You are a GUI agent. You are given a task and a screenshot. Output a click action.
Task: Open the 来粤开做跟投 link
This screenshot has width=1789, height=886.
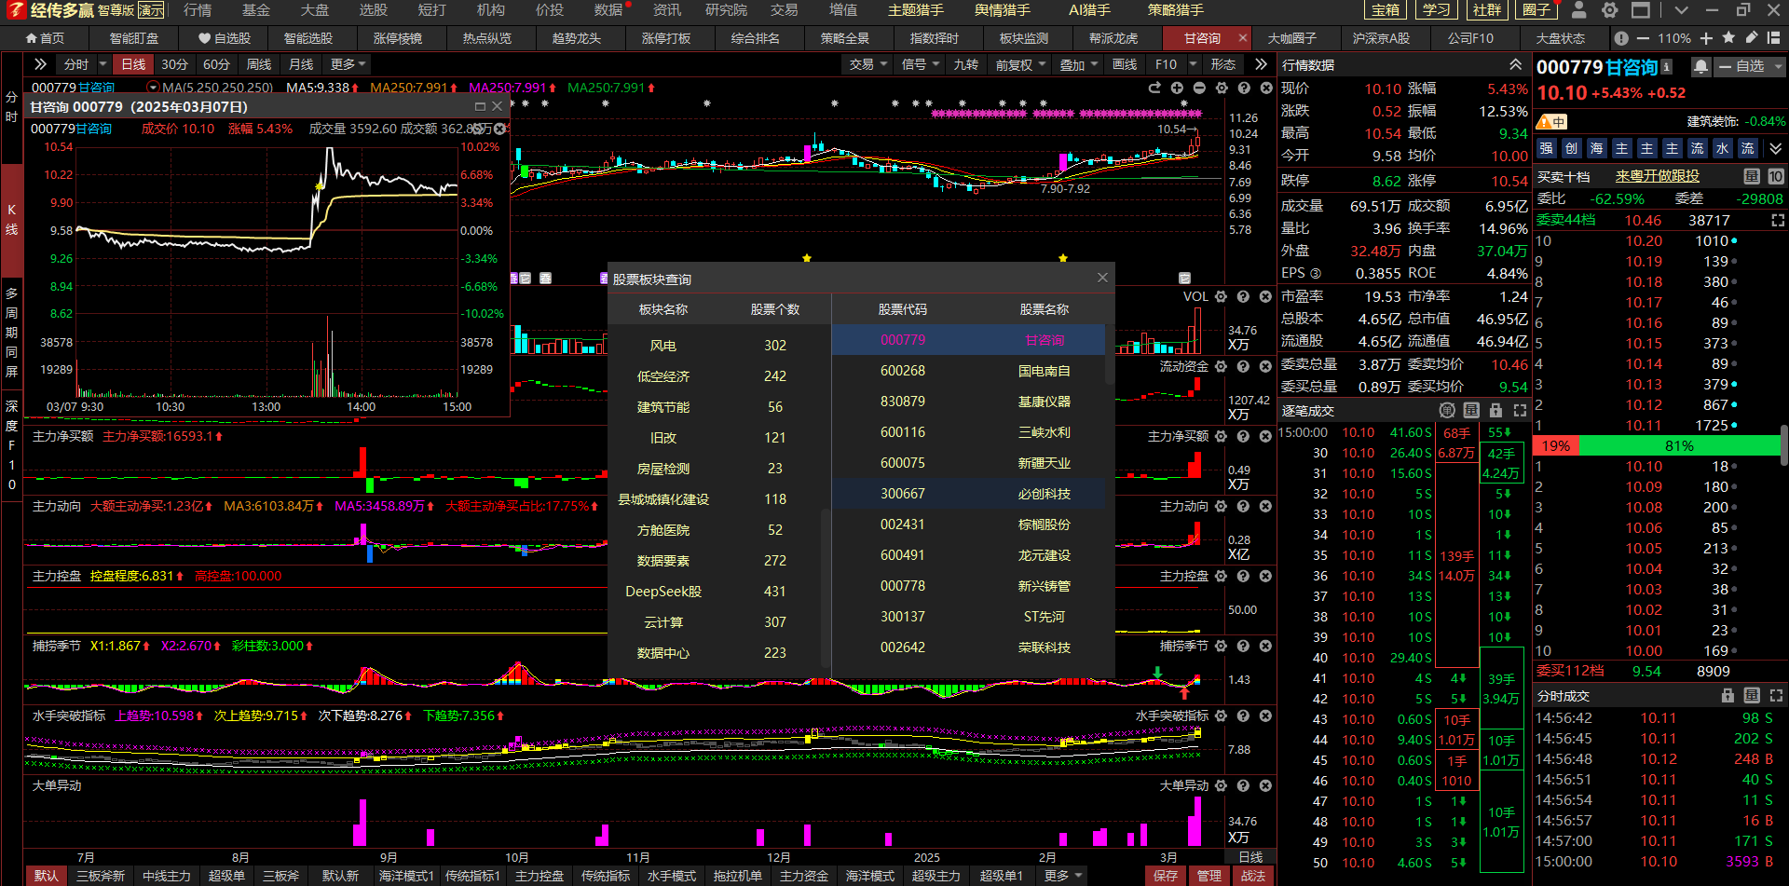pos(1657,176)
